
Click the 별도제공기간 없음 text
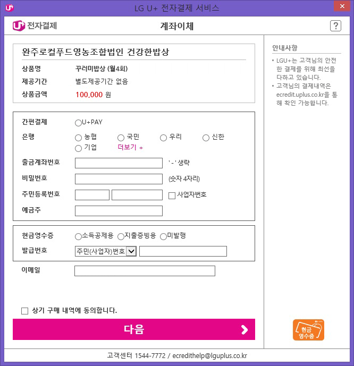(102, 81)
